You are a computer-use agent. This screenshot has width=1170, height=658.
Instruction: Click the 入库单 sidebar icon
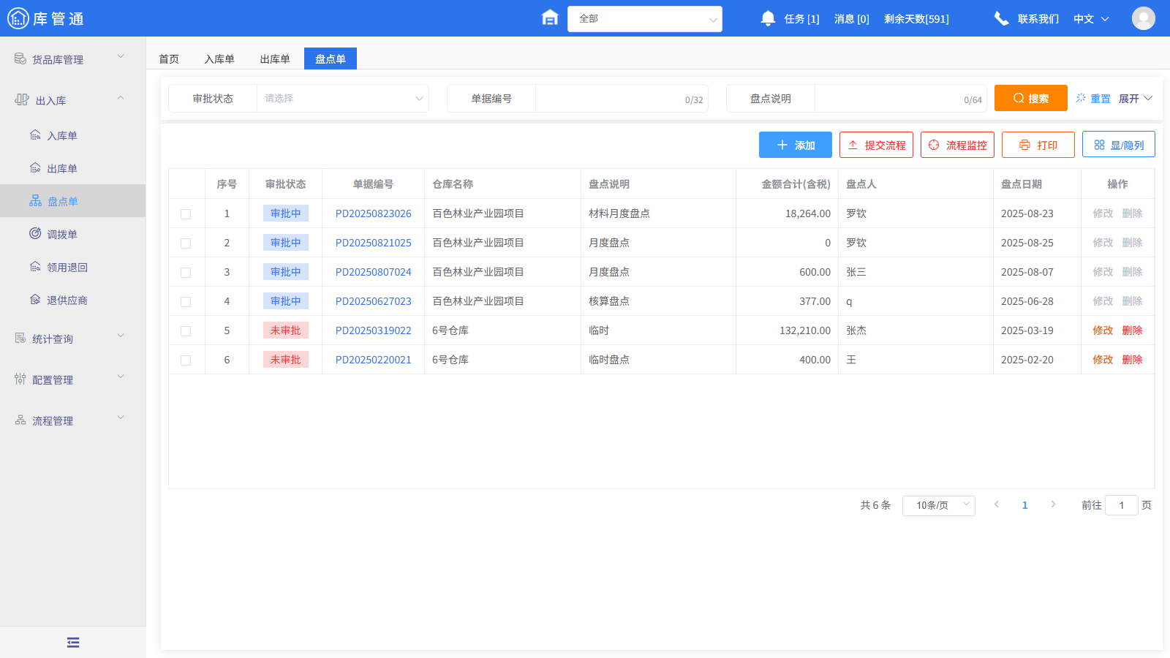pyautogui.click(x=35, y=135)
